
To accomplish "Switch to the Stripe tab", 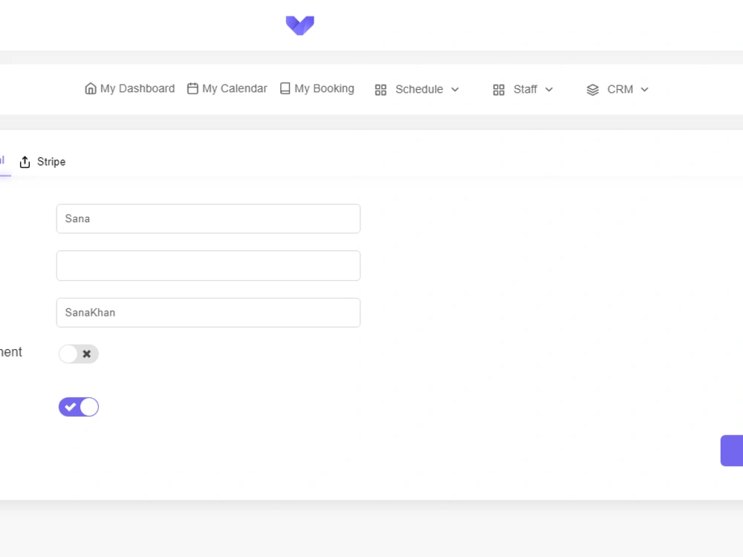I will pyautogui.click(x=42, y=162).
